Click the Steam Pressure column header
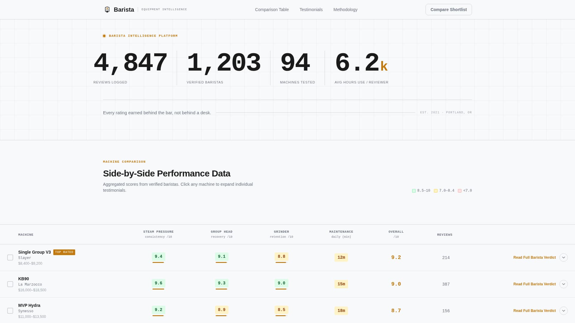This screenshot has width=575, height=323. pyautogui.click(x=158, y=234)
